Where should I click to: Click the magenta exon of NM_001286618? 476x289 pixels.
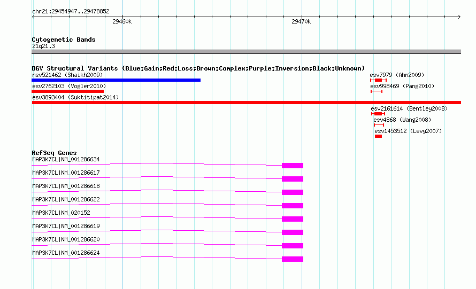coord(293,192)
